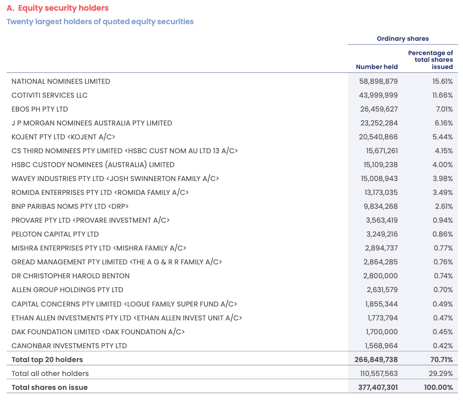Screen dimensions: 463x402
Task: Click the value 15,671,261
Action: click(382, 151)
